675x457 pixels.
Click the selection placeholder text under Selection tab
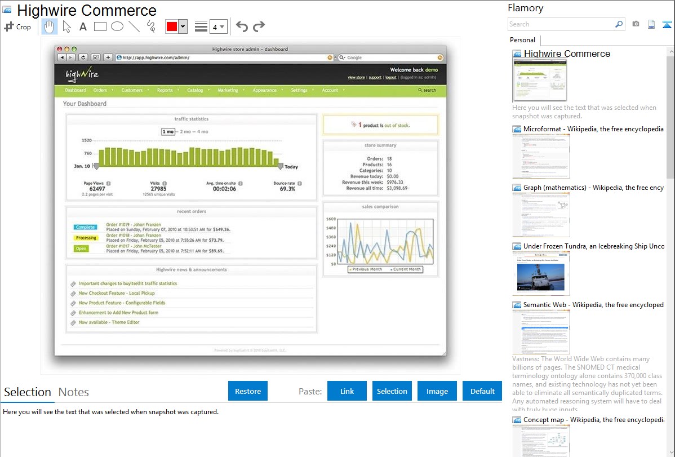(x=110, y=412)
